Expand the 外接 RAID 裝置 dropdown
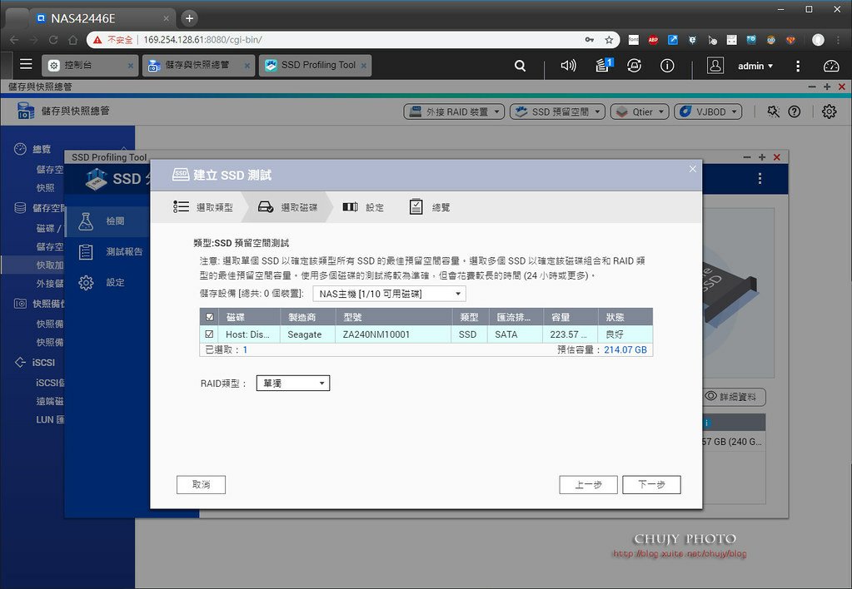The image size is (852, 589). pos(454,111)
